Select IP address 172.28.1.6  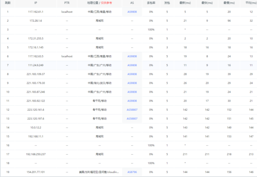(x=36, y=21)
